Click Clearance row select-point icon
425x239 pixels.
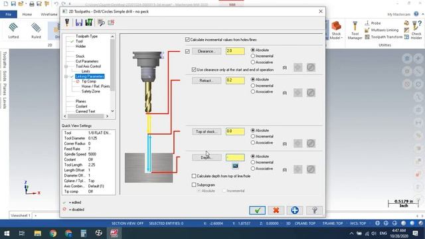pos(298,68)
